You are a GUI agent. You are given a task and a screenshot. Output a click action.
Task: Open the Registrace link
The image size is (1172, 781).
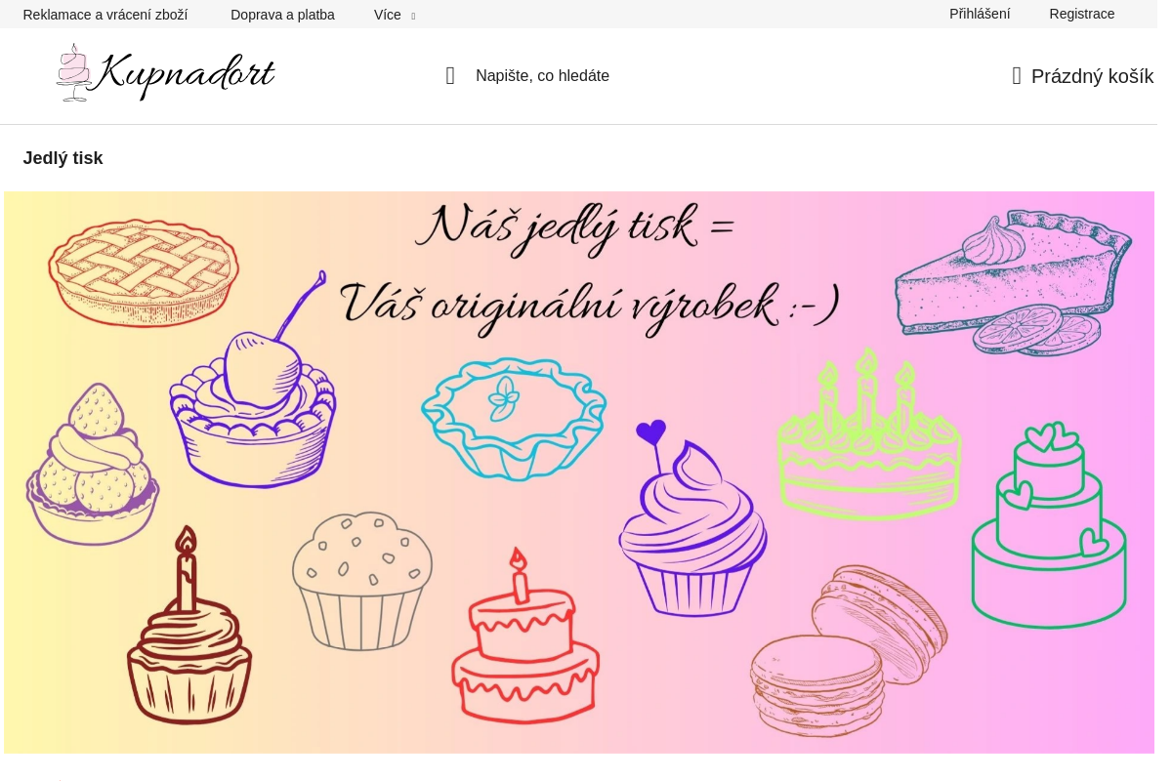click(x=1082, y=14)
